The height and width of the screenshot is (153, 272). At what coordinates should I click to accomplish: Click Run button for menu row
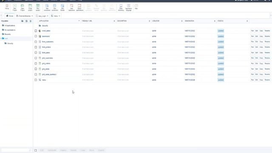pos(252,80)
